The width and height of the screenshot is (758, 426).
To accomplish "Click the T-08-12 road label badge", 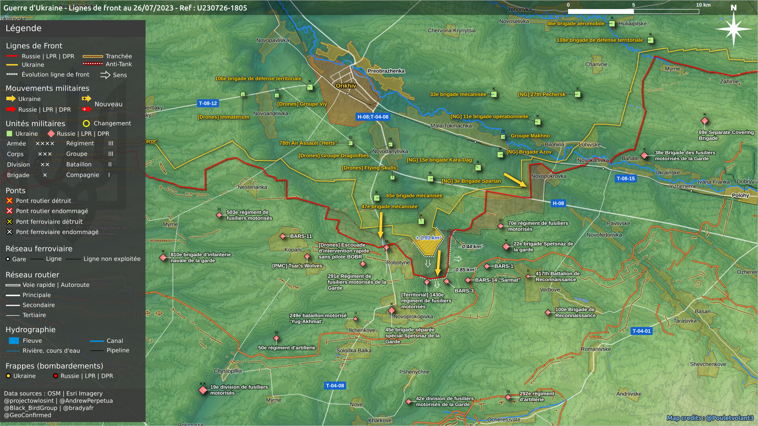I will (208, 103).
